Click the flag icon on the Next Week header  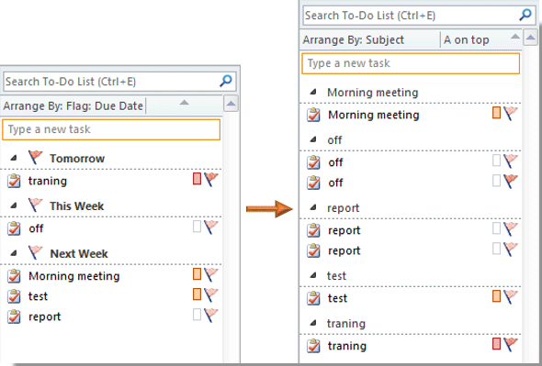point(35,253)
